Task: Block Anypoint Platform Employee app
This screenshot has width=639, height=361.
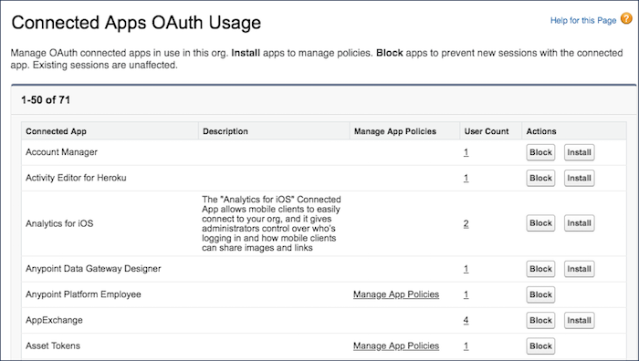Action: coord(540,294)
